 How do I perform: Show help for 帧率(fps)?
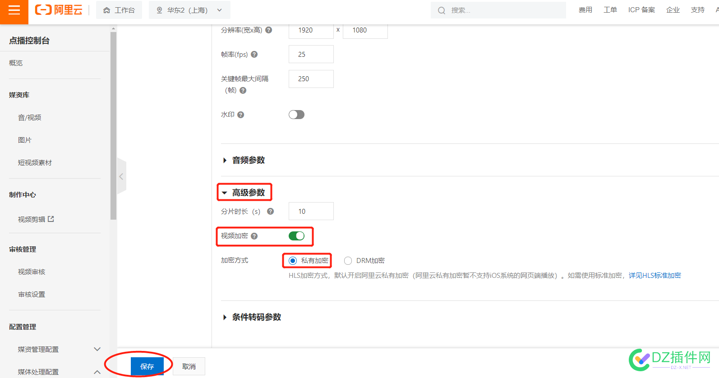point(254,54)
